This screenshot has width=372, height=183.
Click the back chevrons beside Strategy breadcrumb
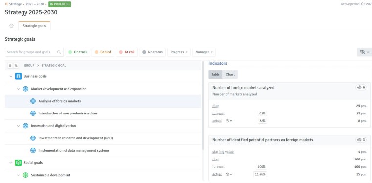(x=6, y=4)
